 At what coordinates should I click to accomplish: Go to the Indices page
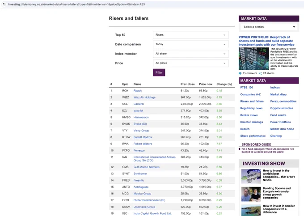click(275, 88)
